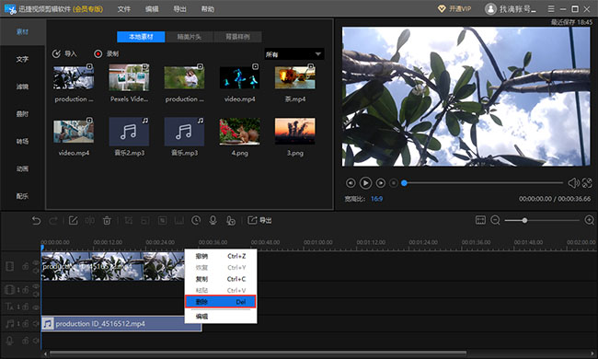Select the 3.png sunset thumbnail
The width and height of the screenshot is (598, 359).
pos(295,132)
